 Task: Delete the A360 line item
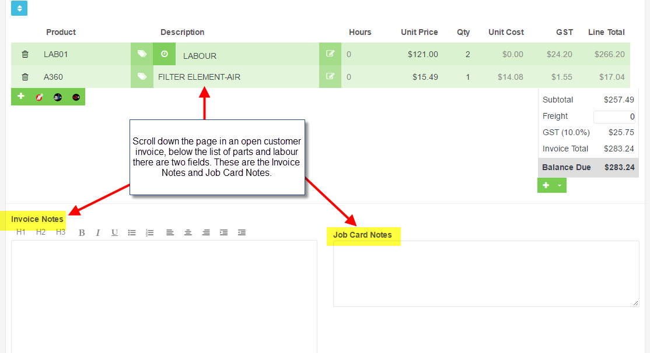click(x=25, y=77)
